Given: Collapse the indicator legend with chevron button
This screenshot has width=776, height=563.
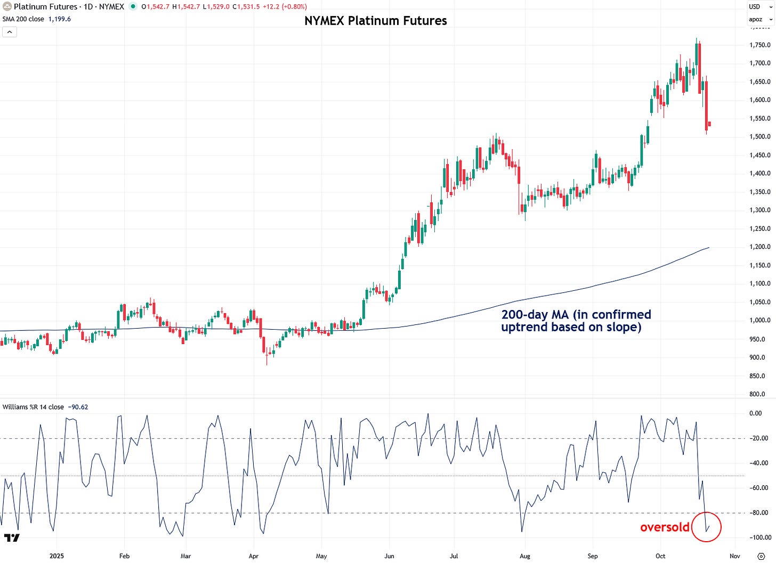Looking at the screenshot, I should (x=10, y=32).
